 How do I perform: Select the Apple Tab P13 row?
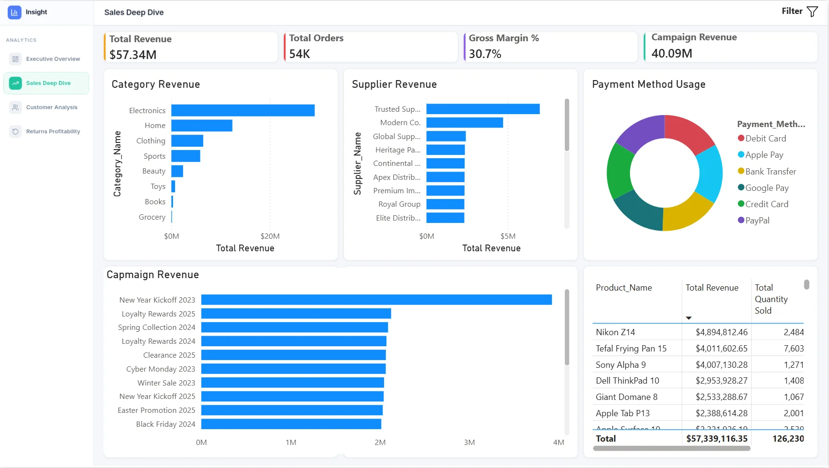point(699,413)
